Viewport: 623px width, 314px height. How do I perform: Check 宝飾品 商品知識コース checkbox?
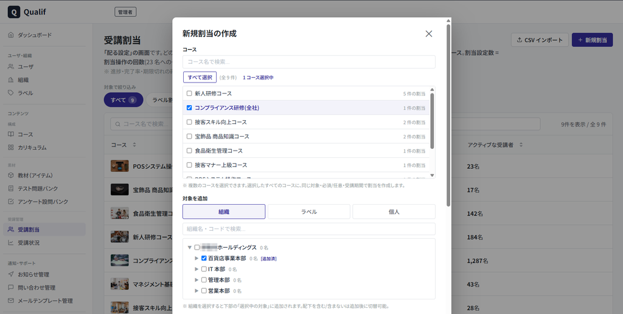(x=189, y=137)
